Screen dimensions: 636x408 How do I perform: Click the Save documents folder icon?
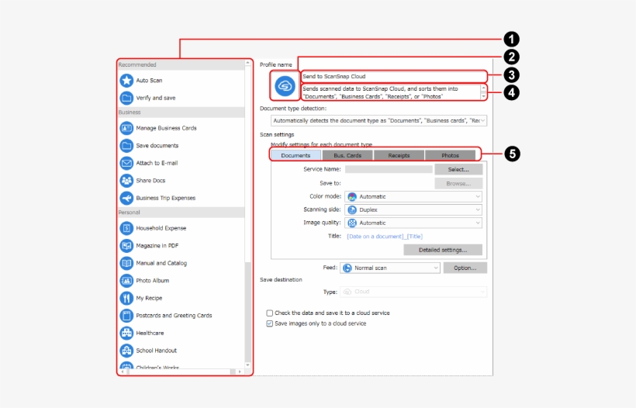pyautogui.click(x=126, y=146)
